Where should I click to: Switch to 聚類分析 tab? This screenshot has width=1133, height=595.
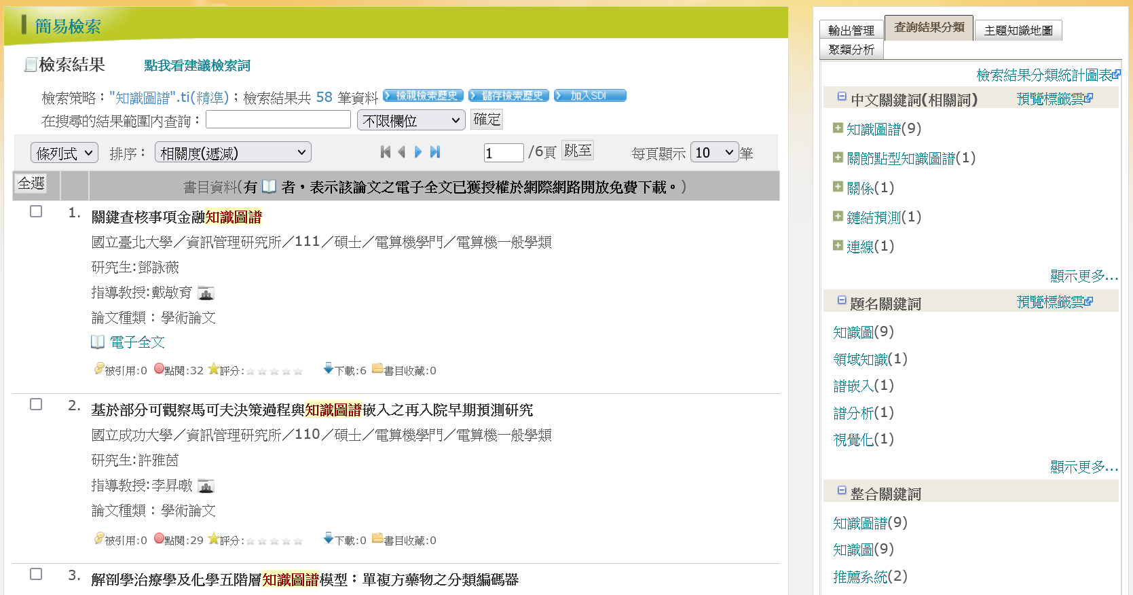[851, 49]
